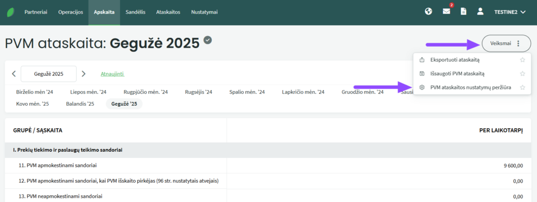Open the Gegužė 2025 period selector
Image resolution: width=537 pixels, height=202 pixels.
(x=49, y=74)
